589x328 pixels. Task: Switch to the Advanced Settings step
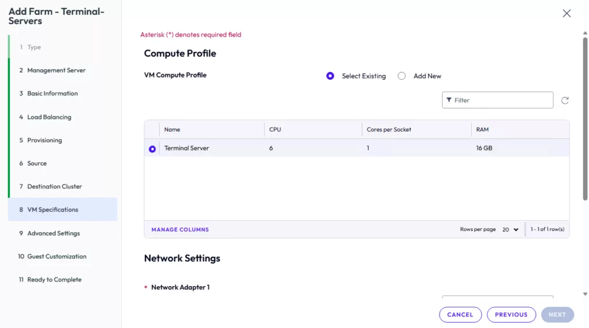pyautogui.click(x=53, y=233)
